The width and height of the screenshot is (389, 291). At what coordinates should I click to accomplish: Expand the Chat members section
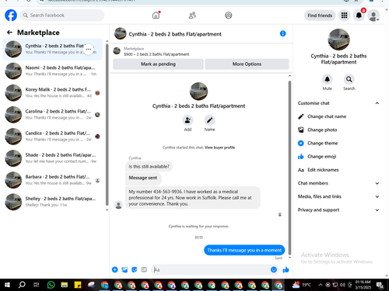[338, 183]
